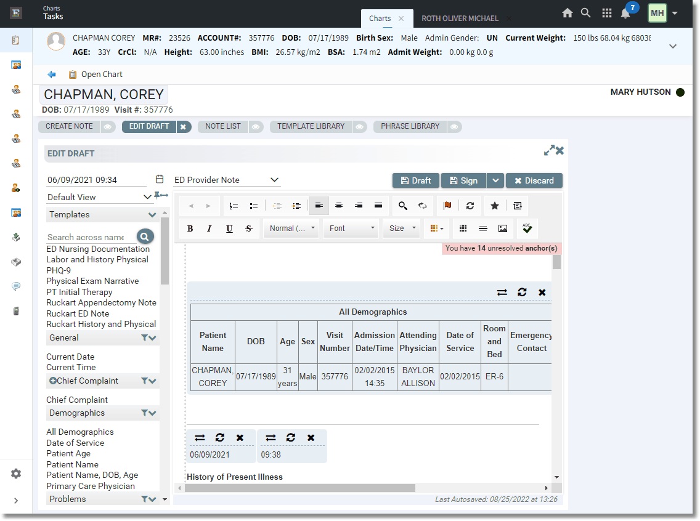
Task: Open the MH user profile menu arrow
Action: point(675,13)
